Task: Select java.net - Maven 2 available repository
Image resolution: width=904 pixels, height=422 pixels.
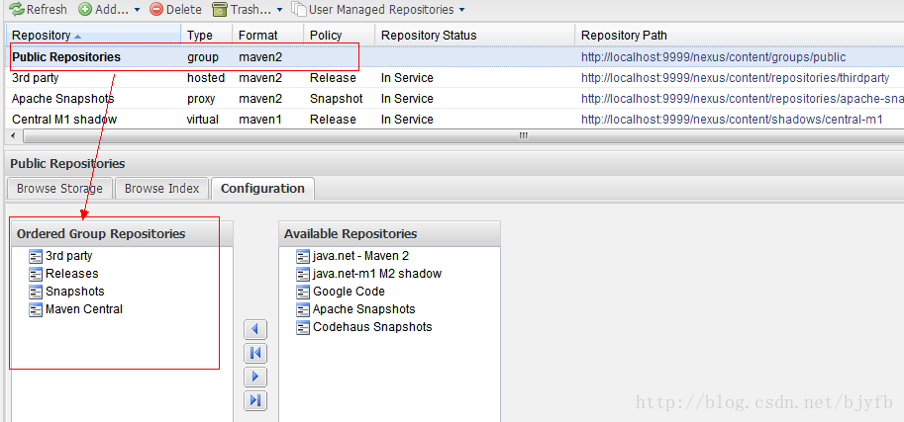Action: click(360, 256)
